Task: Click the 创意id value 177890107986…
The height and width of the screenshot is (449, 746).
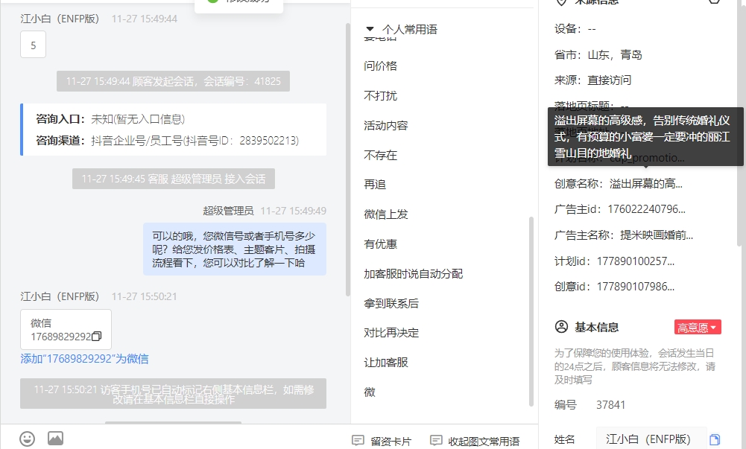Action: pos(636,287)
